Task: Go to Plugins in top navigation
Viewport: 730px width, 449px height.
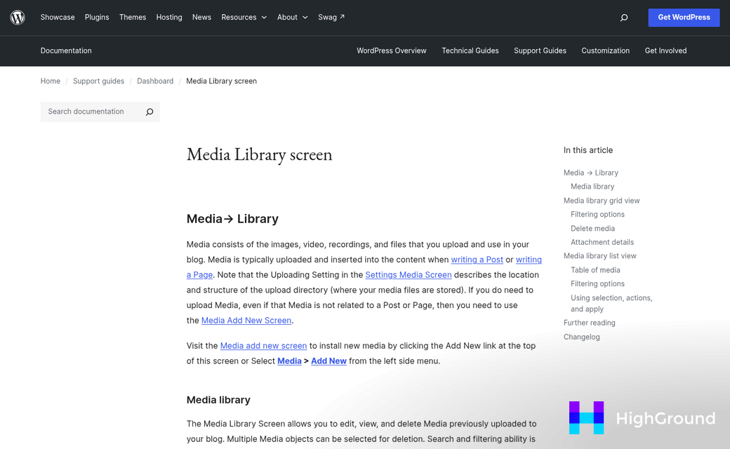Action: click(97, 18)
